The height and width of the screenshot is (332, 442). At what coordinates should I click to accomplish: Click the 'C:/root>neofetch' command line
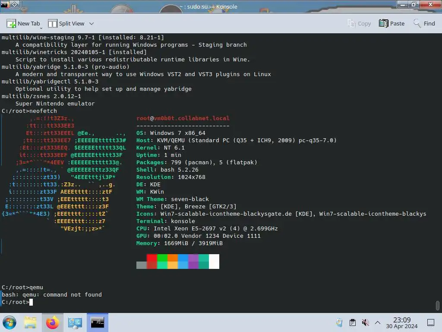click(29, 111)
